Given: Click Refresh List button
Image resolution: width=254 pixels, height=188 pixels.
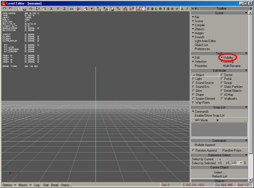Looking at the screenshot, I should tap(220, 176).
